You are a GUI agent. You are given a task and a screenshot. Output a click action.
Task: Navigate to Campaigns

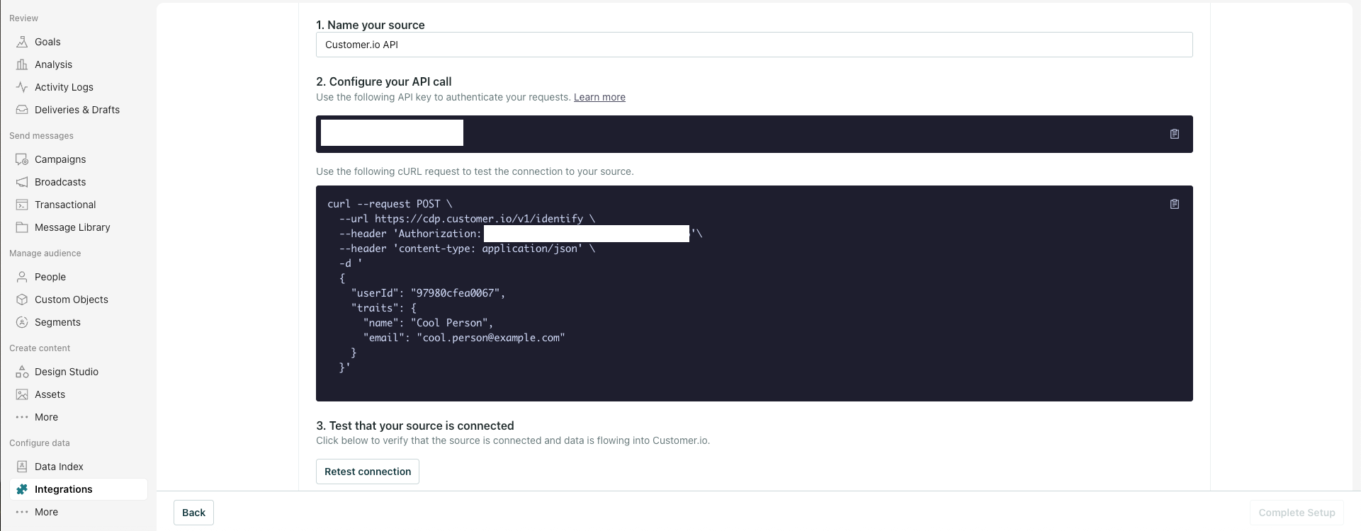(x=60, y=159)
